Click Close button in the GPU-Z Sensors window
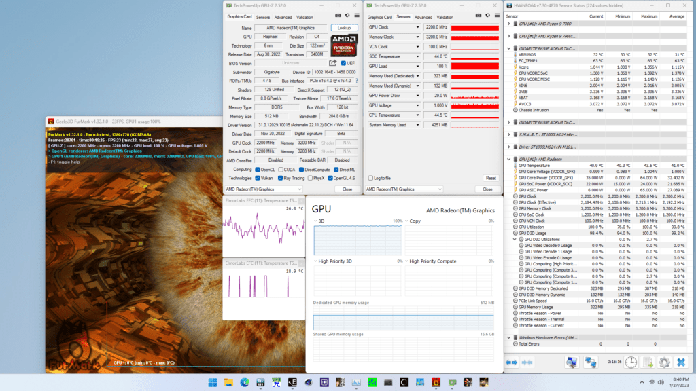Image resolution: width=696 pixels, height=391 pixels. pos(487,189)
